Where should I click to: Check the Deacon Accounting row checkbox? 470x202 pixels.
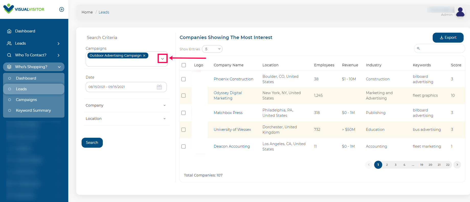pos(184,146)
